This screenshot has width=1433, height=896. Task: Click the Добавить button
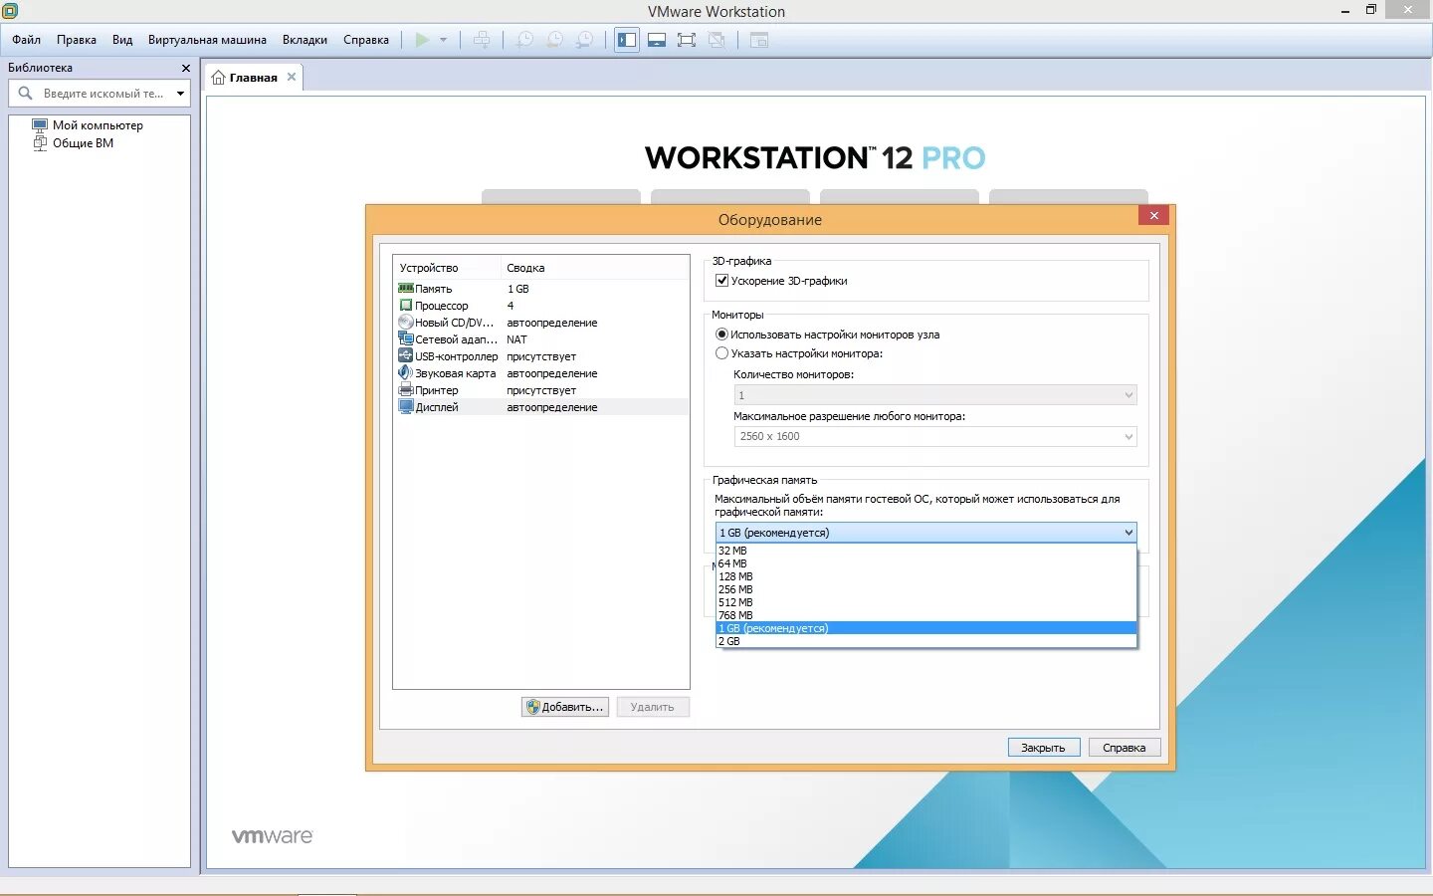pos(565,707)
